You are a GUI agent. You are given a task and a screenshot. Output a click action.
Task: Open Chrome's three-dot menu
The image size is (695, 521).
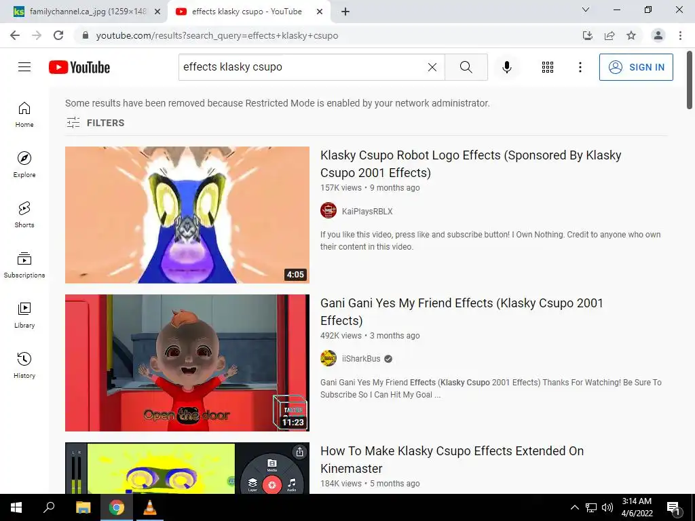pyautogui.click(x=680, y=35)
